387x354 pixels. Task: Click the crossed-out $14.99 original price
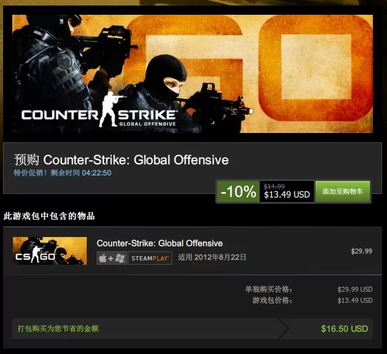[x=274, y=187]
